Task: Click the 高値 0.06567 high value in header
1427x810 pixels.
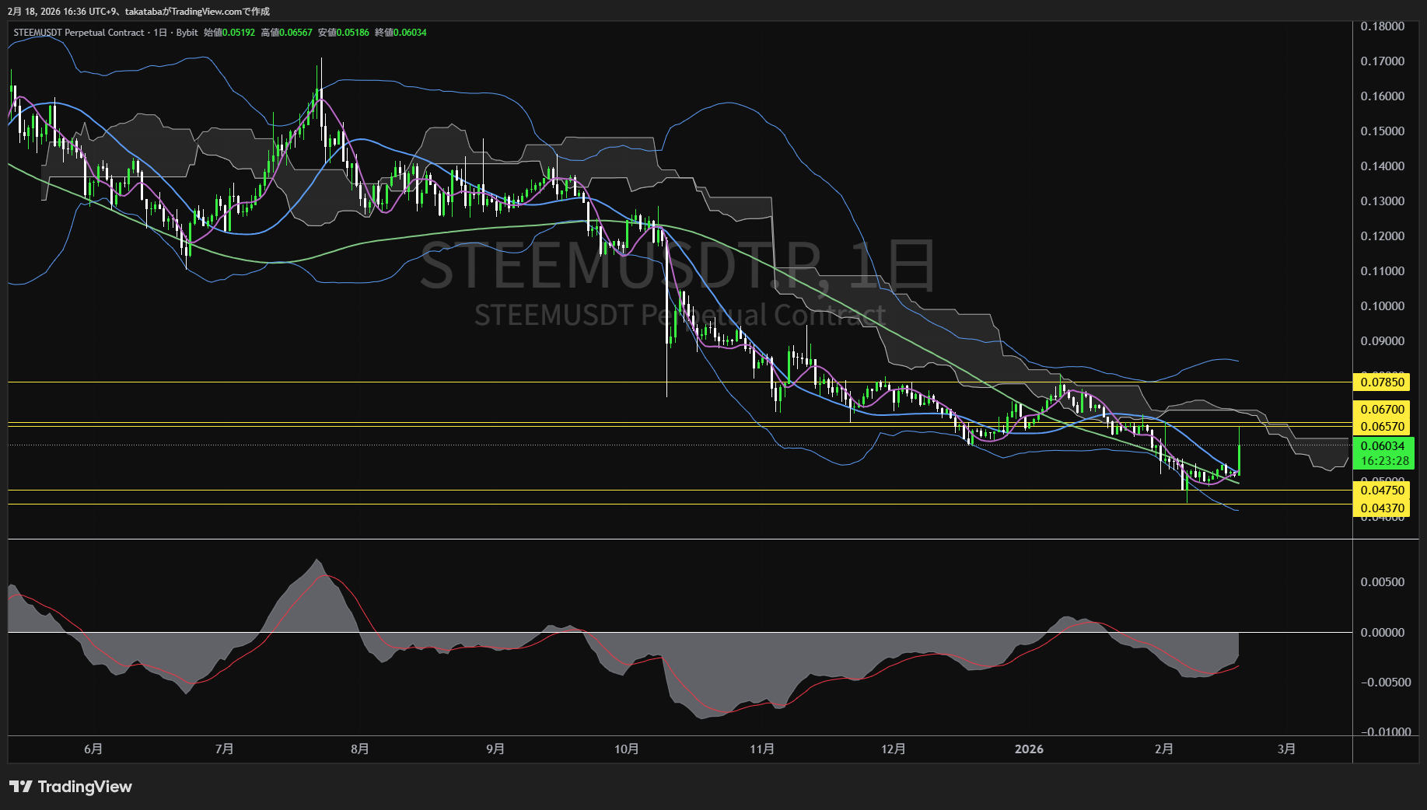Action: (286, 33)
